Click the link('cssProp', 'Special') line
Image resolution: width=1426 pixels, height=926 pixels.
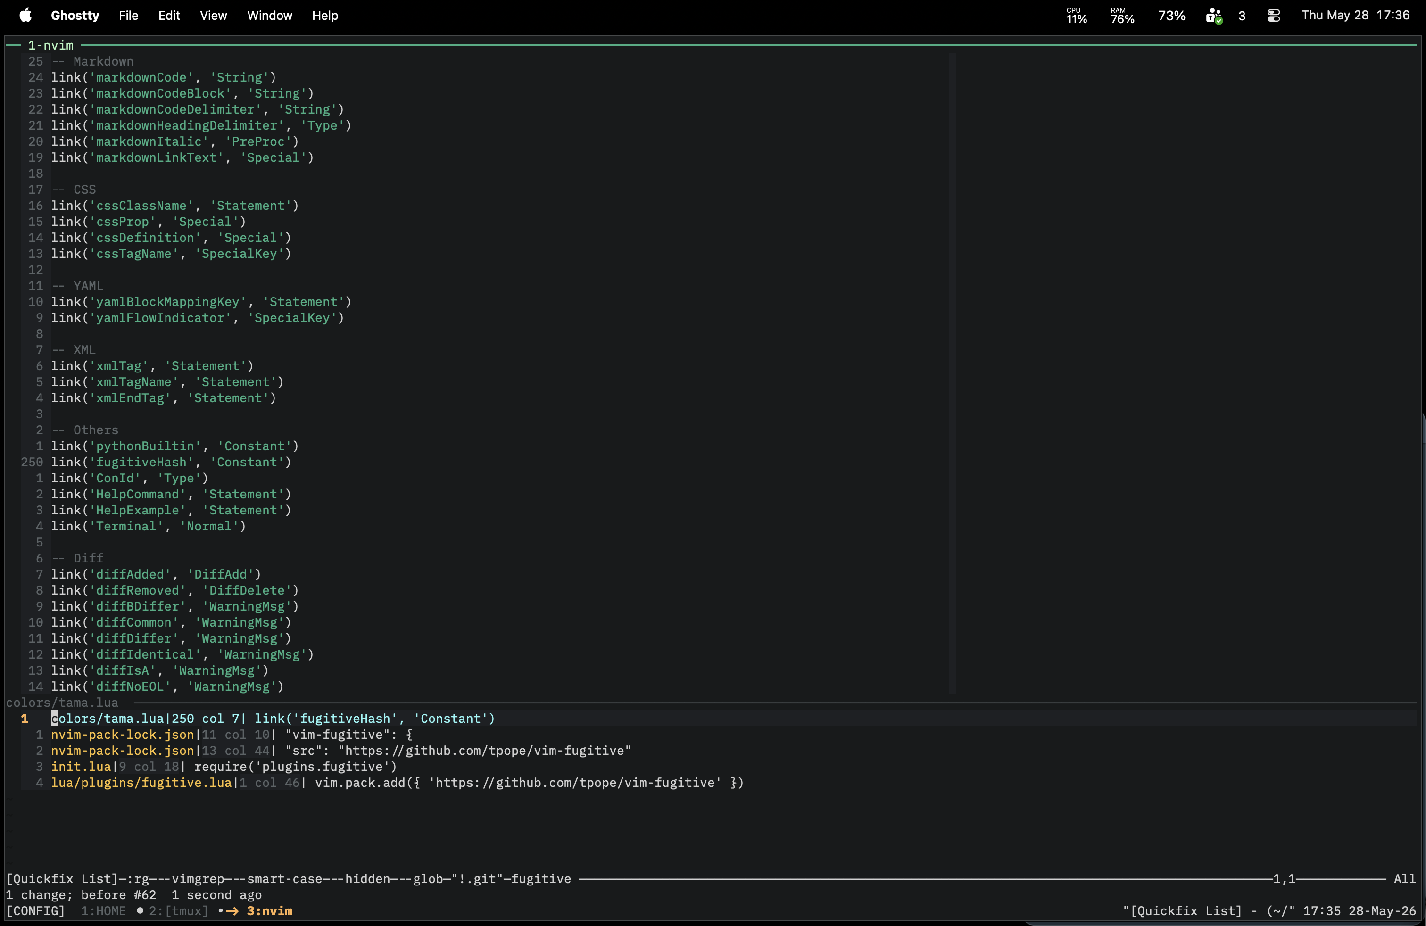[149, 222]
